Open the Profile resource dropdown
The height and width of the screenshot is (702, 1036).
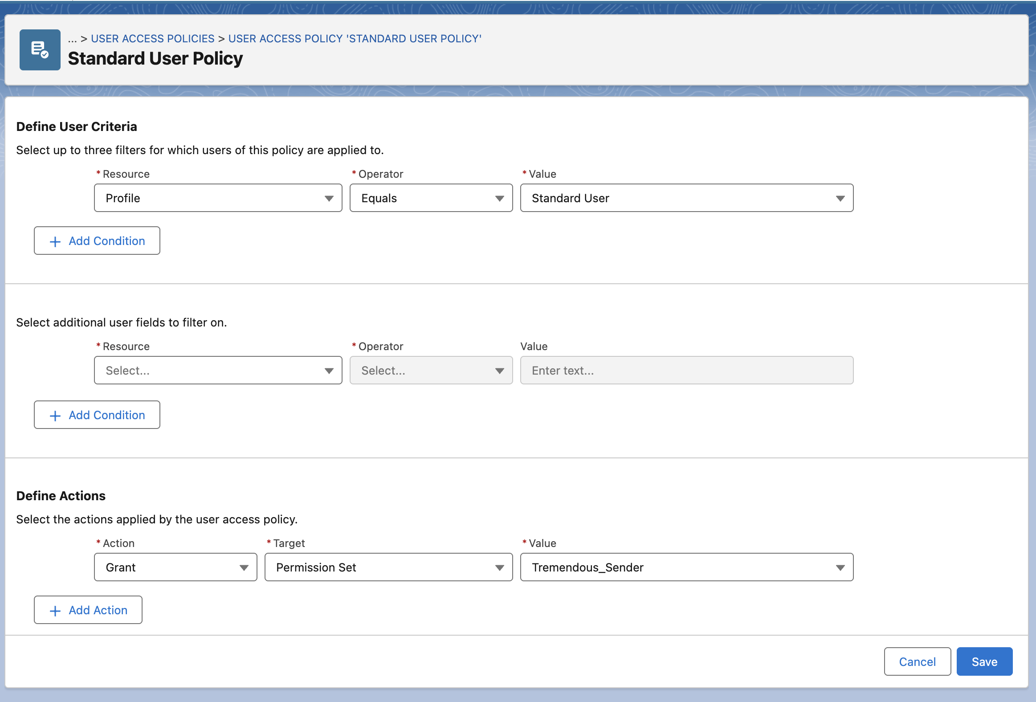pos(218,198)
